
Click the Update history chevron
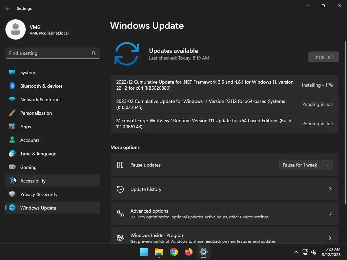coord(330,189)
